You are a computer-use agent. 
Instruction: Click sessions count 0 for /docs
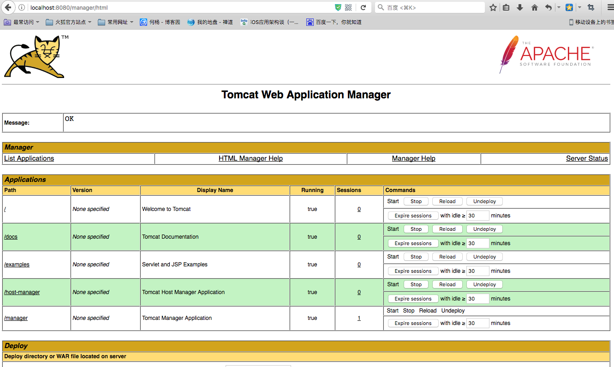coord(359,237)
